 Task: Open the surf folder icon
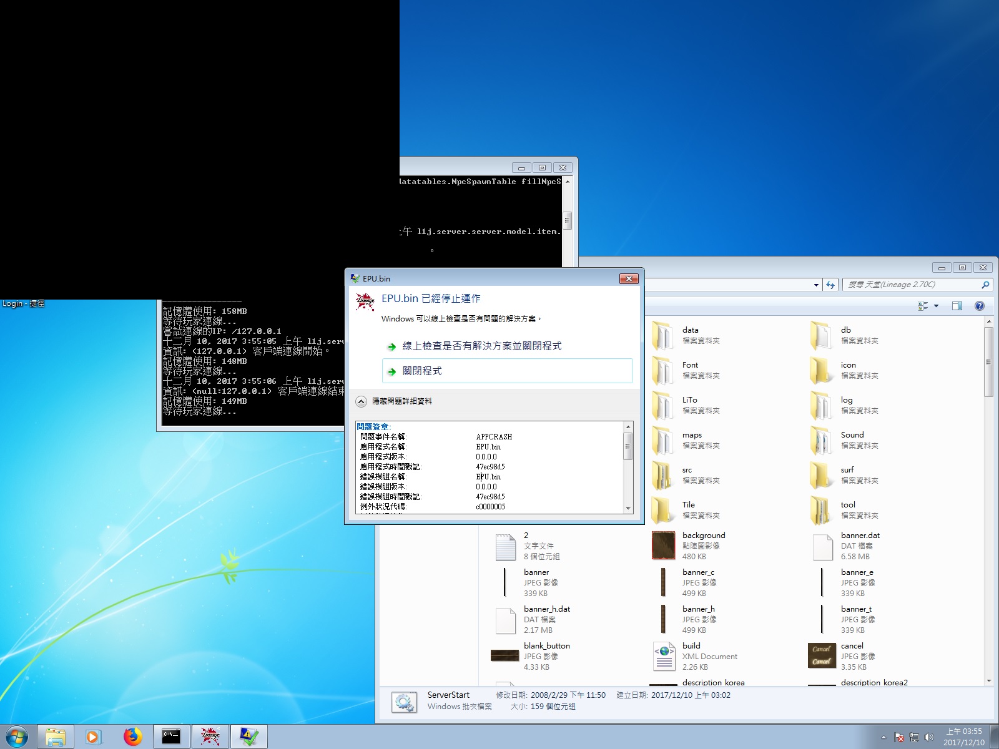[x=821, y=476]
